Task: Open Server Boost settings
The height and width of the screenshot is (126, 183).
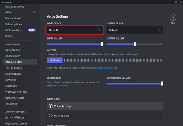Action: pos(13,18)
